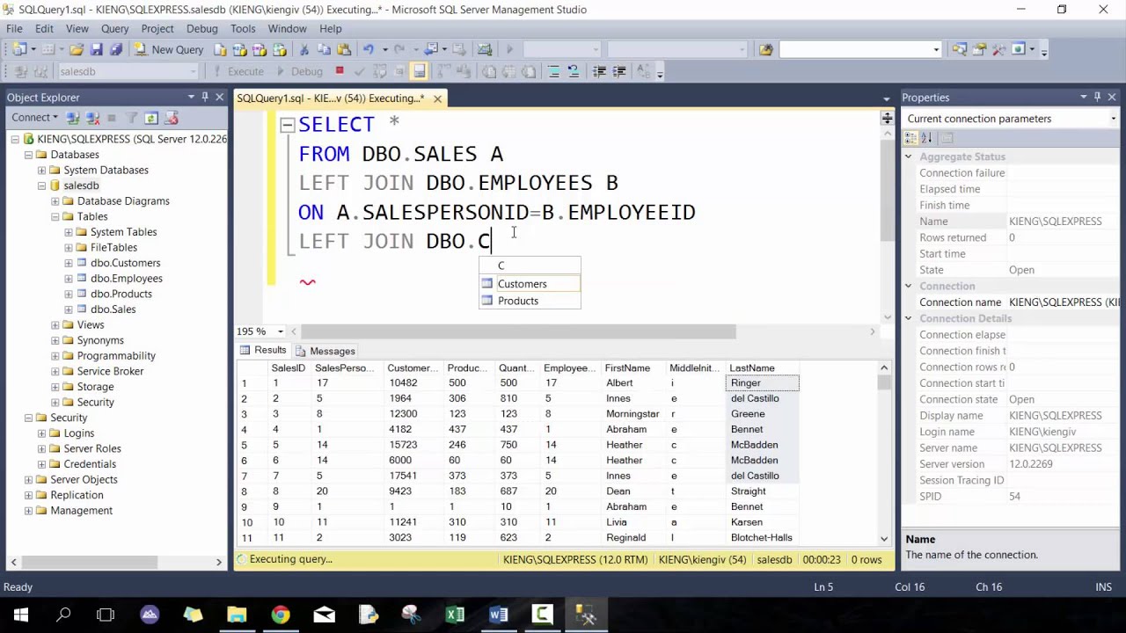Save the query with the floppy disk icon
Screen dimensions: 1126x633
pos(96,50)
